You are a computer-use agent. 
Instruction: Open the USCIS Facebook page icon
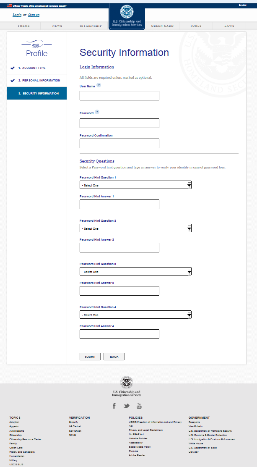[x=114, y=406]
